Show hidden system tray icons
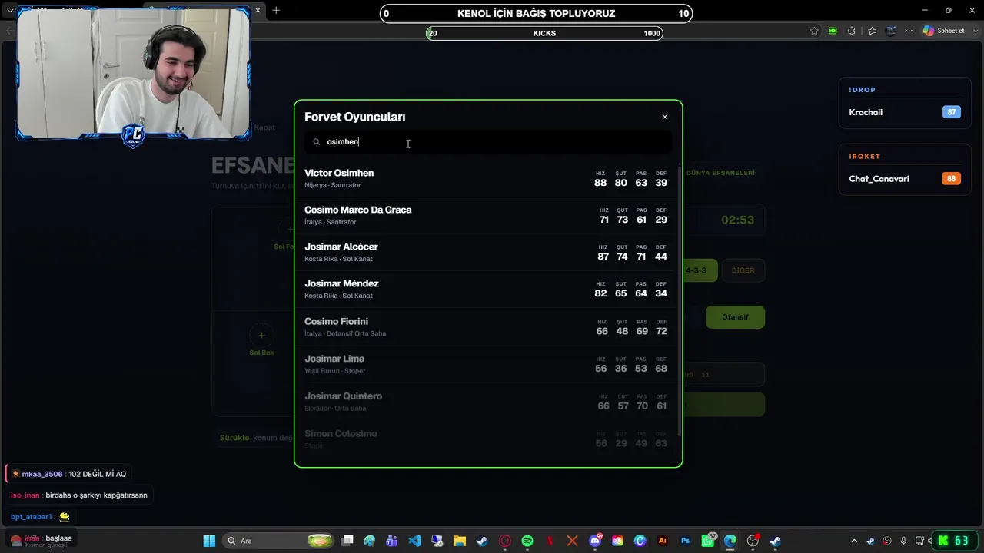Viewport: 984px width, 553px height. pyautogui.click(x=854, y=541)
